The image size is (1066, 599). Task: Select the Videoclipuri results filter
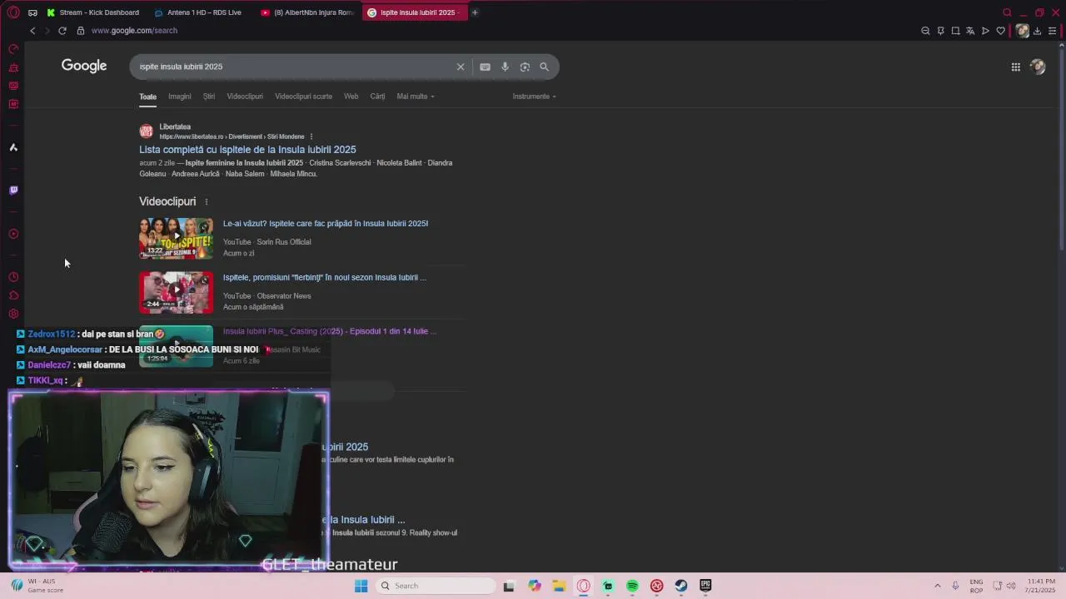pyautogui.click(x=245, y=97)
